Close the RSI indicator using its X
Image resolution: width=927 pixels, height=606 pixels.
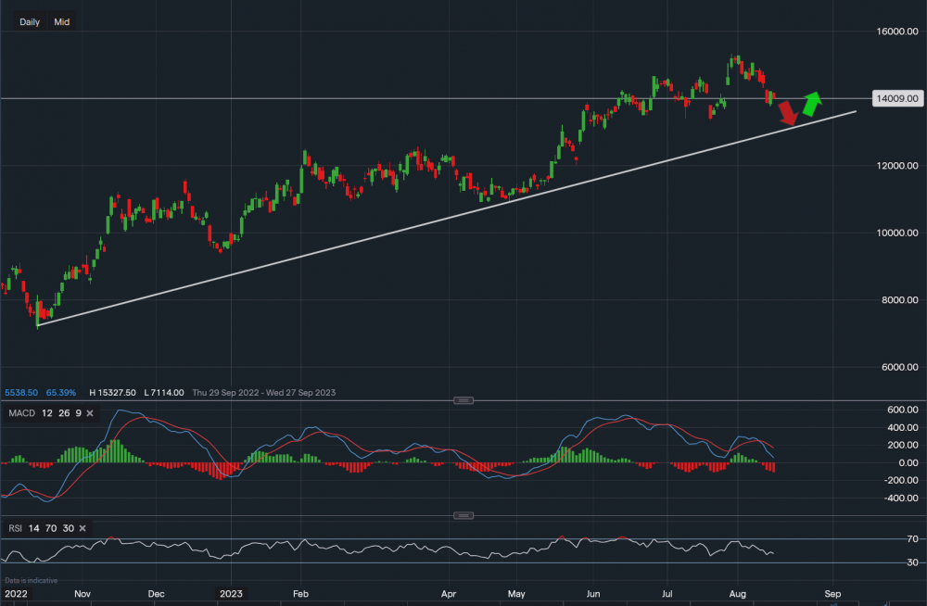pos(83,528)
